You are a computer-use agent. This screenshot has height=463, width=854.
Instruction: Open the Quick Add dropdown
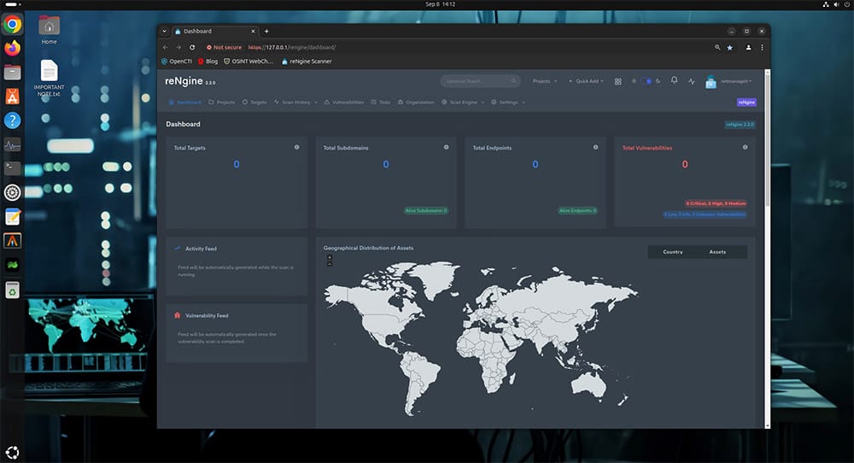click(586, 81)
